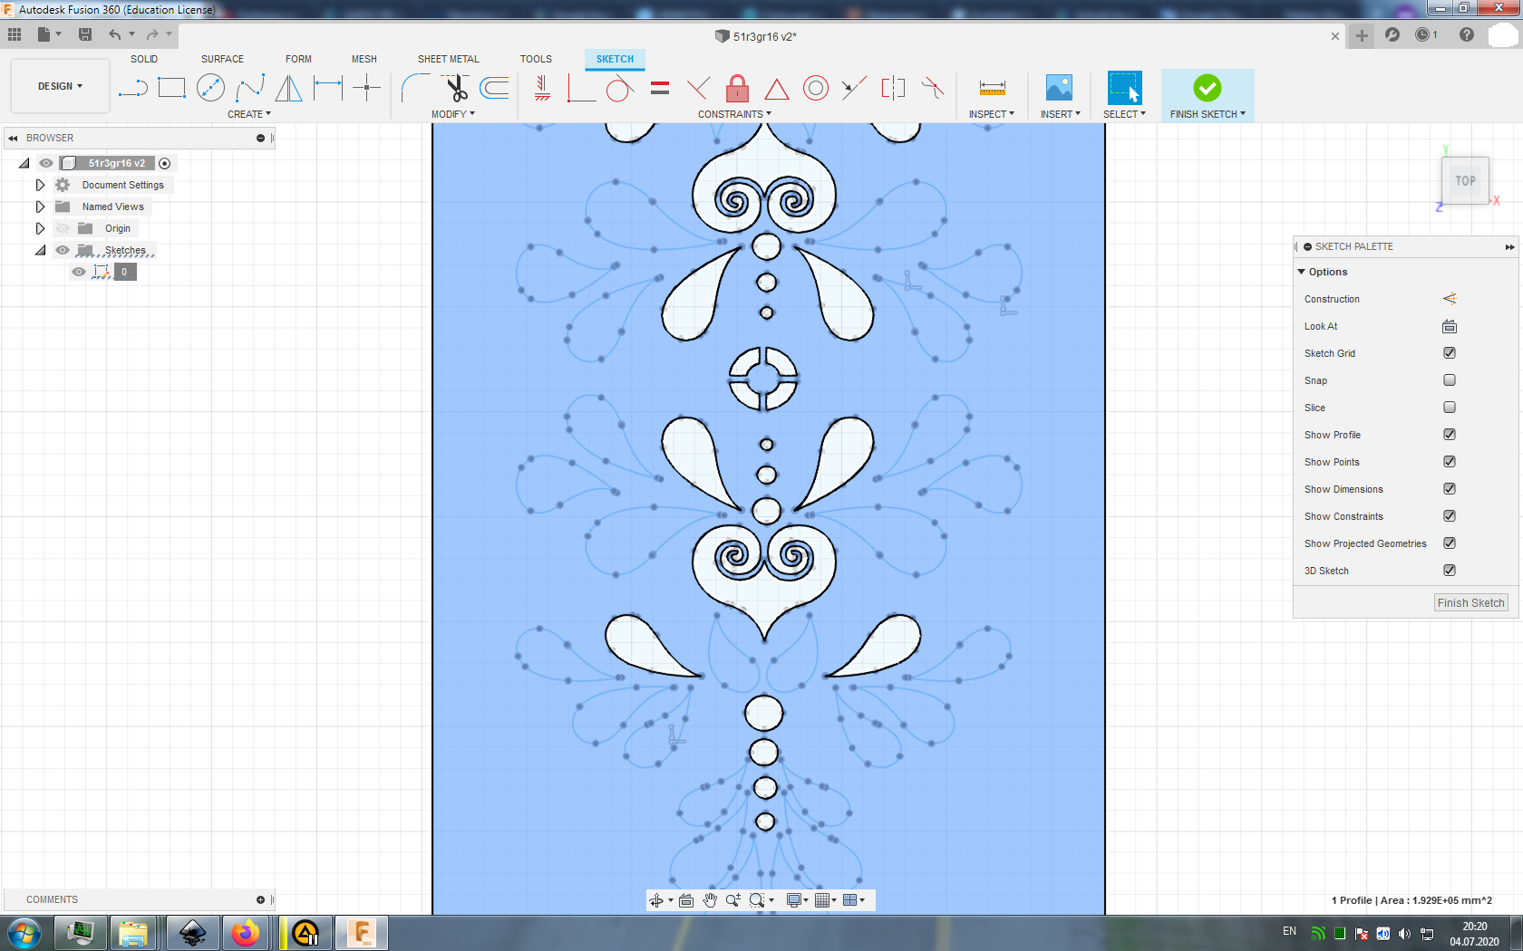This screenshot has height=951, width=1523.
Task: Apply the Tangent constraint
Action: pos(619,88)
